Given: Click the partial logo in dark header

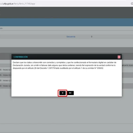Looking at the screenshot, I should pyautogui.click(x=0, y=13).
